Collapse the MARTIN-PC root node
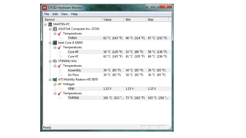Screen dimensions: 246x138 (45, 25)
